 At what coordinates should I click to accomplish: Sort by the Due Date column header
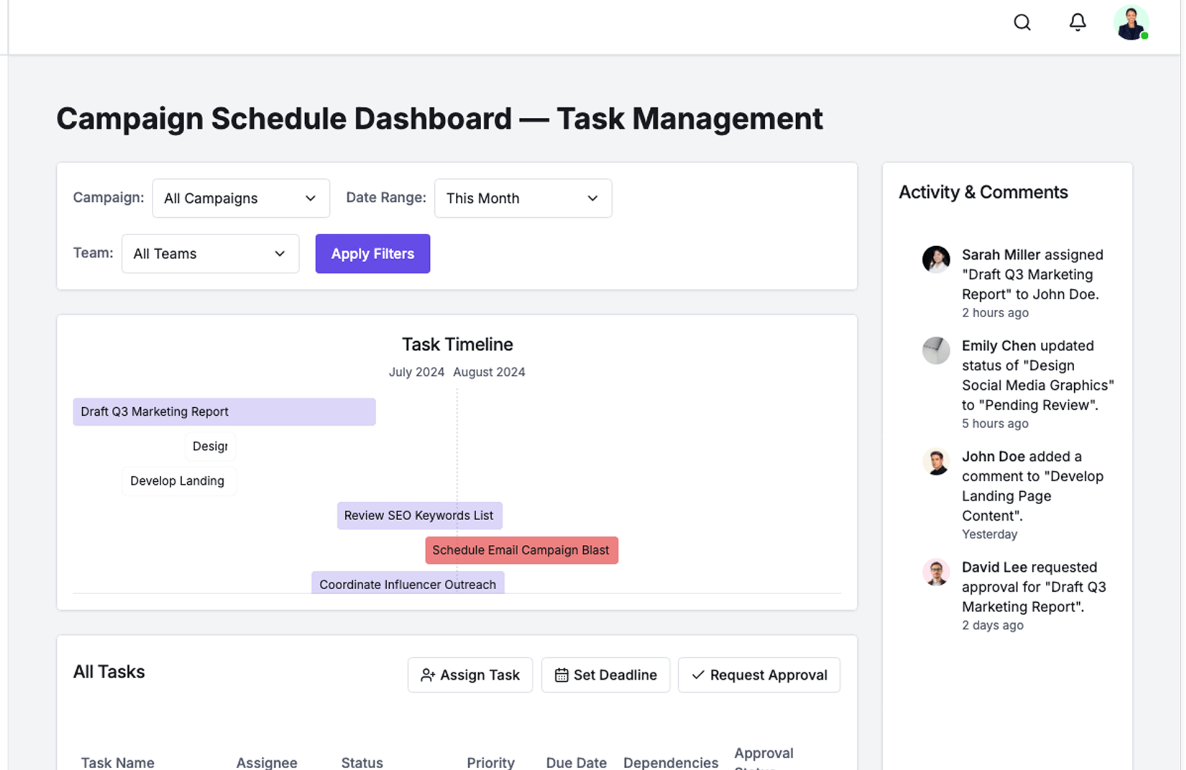[576, 763]
